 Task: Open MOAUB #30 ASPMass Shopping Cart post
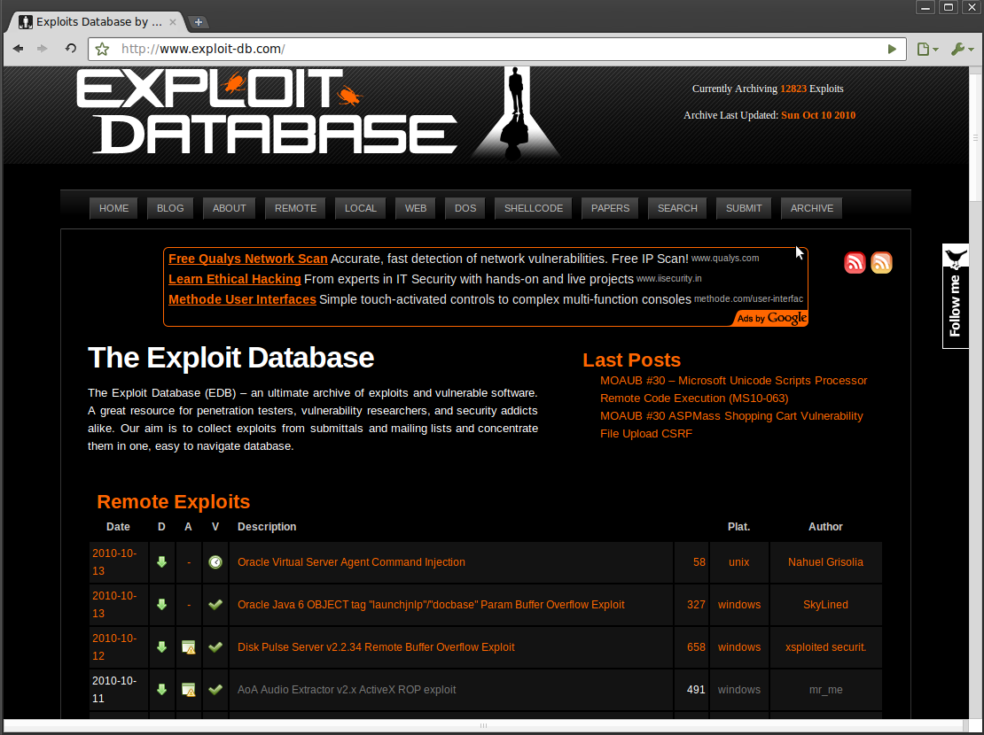[731, 424]
